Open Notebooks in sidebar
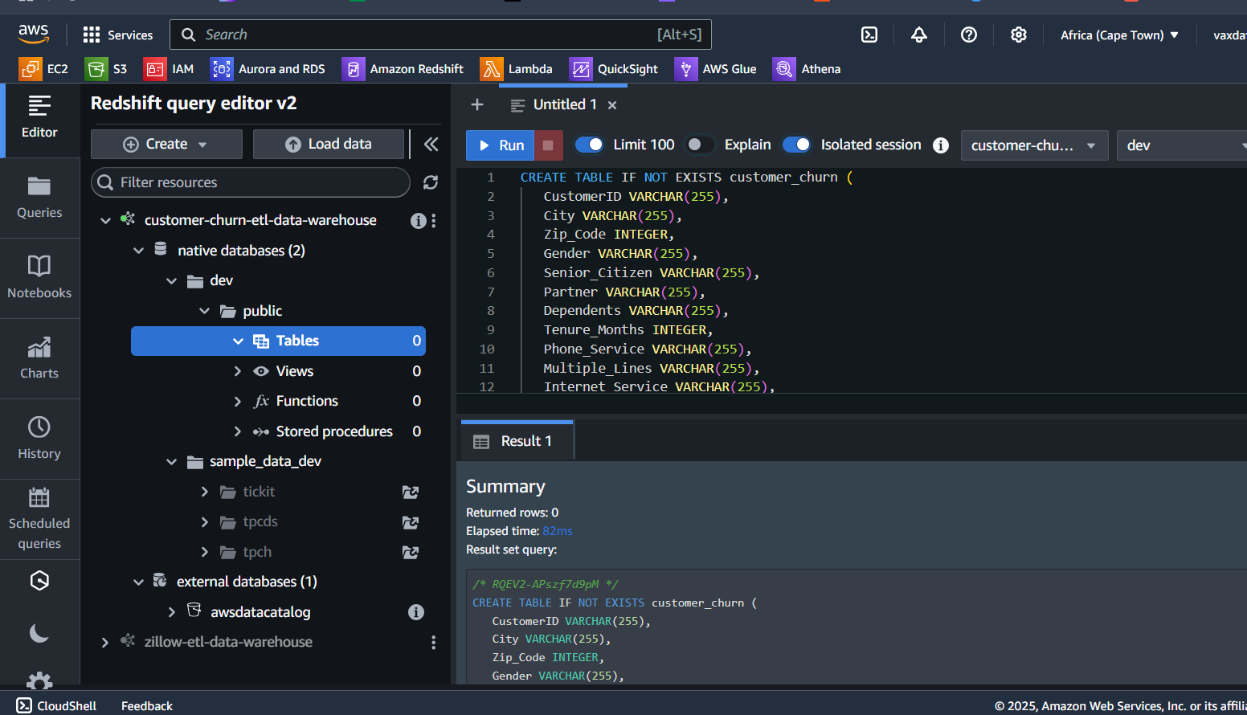This screenshot has height=715, width=1247. coord(39,278)
